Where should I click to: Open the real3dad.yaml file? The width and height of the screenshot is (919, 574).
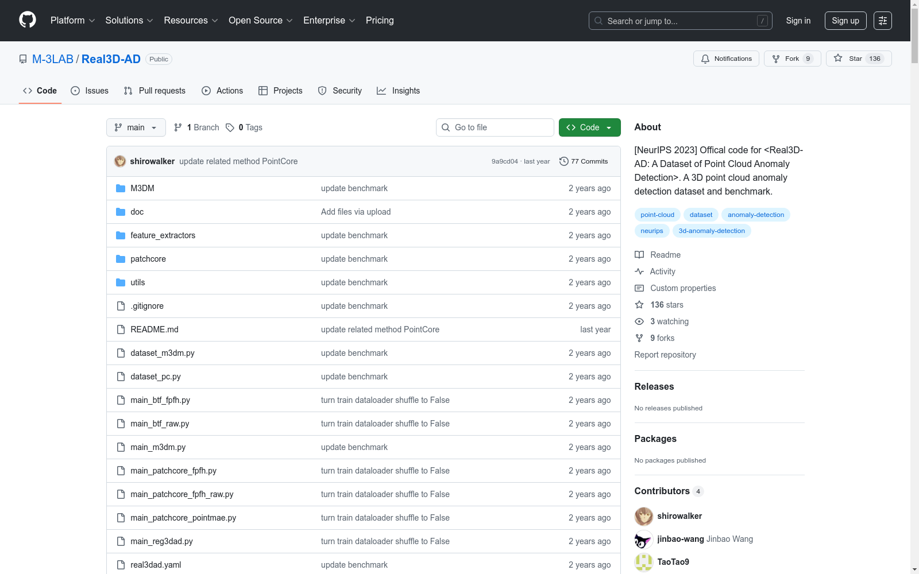[x=156, y=565]
